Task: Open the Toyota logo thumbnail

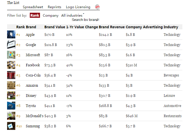Action: [11, 106]
